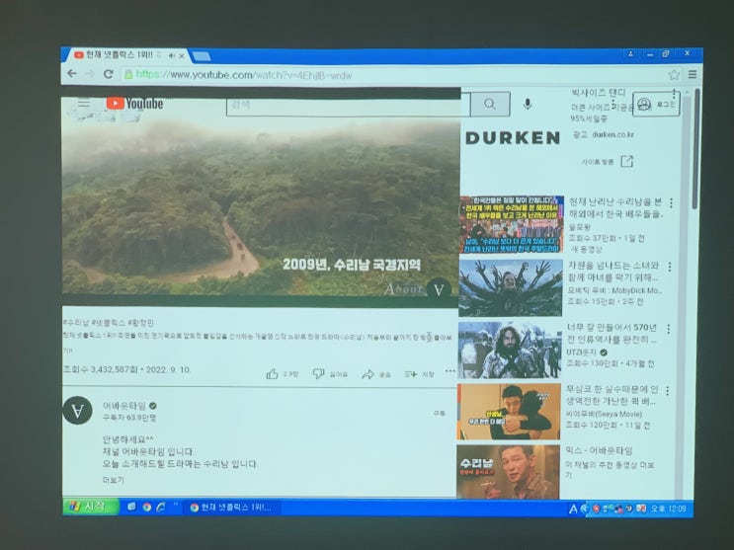Open the UTZI channel name
Viewport: 734px width, 550px height.
pos(582,352)
